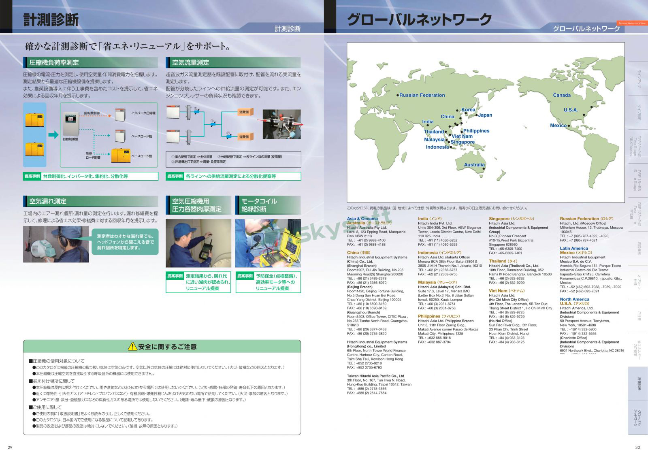Click the Singapore (シンガポール) country heading
The height and width of the screenshot is (458, 648).
pos(512,219)
